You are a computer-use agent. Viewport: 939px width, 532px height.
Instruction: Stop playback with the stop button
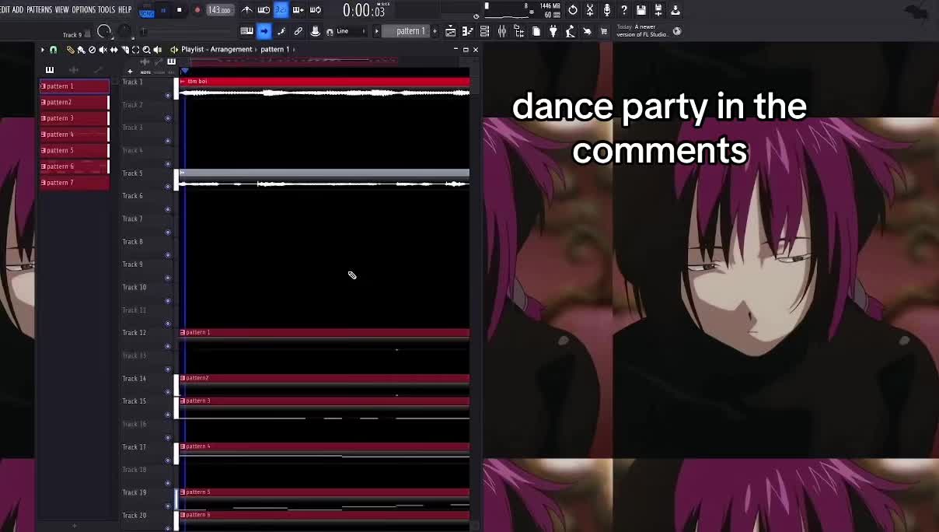pyautogui.click(x=180, y=10)
